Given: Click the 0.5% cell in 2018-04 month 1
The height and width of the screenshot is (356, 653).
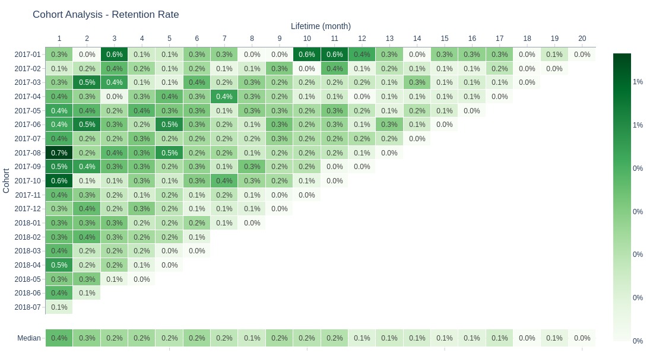Looking at the screenshot, I should coord(59,265).
